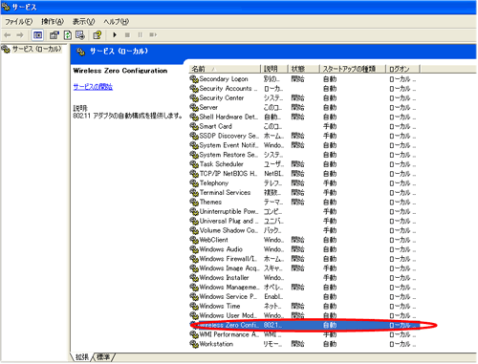The height and width of the screenshot is (364, 478).
Task: Sort by 説明 column header
Action: click(274, 69)
